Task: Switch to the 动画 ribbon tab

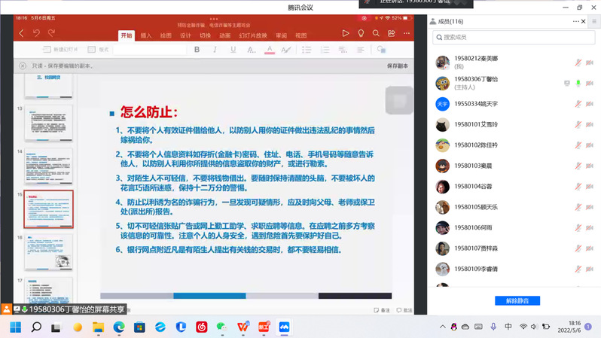Action: [x=225, y=35]
